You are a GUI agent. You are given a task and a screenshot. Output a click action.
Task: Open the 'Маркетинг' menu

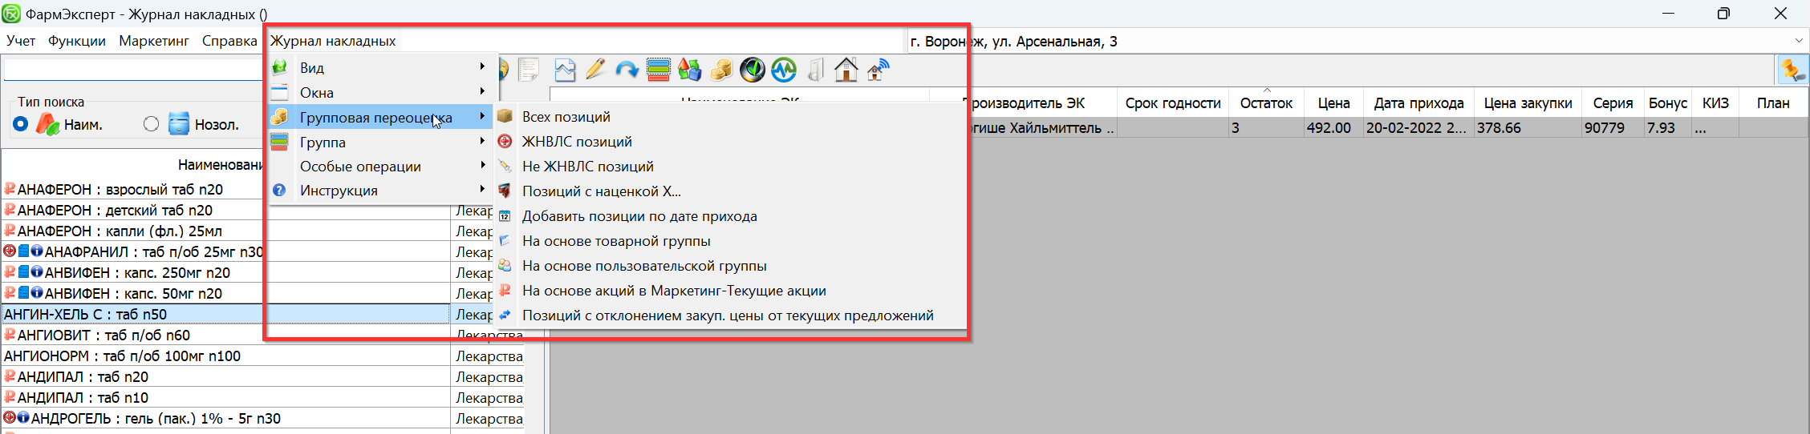coord(153,41)
